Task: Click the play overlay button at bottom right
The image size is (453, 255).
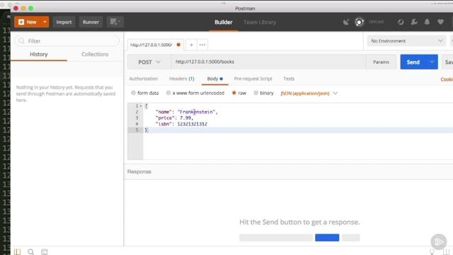Action: 439,242
